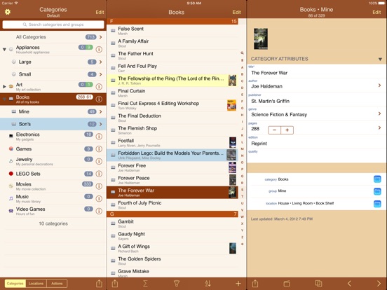Image resolution: width=387 pixels, height=290 pixels.
Task: Open Small appliances group chevron
Action: [101, 74]
